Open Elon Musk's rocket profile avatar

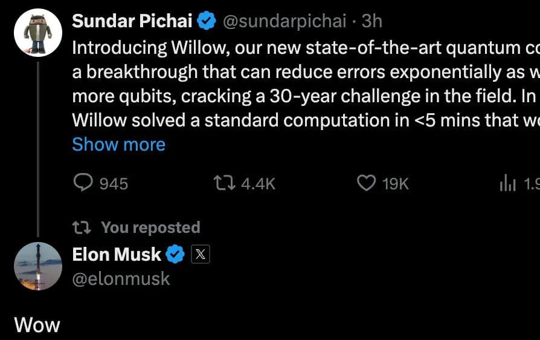coord(38,266)
